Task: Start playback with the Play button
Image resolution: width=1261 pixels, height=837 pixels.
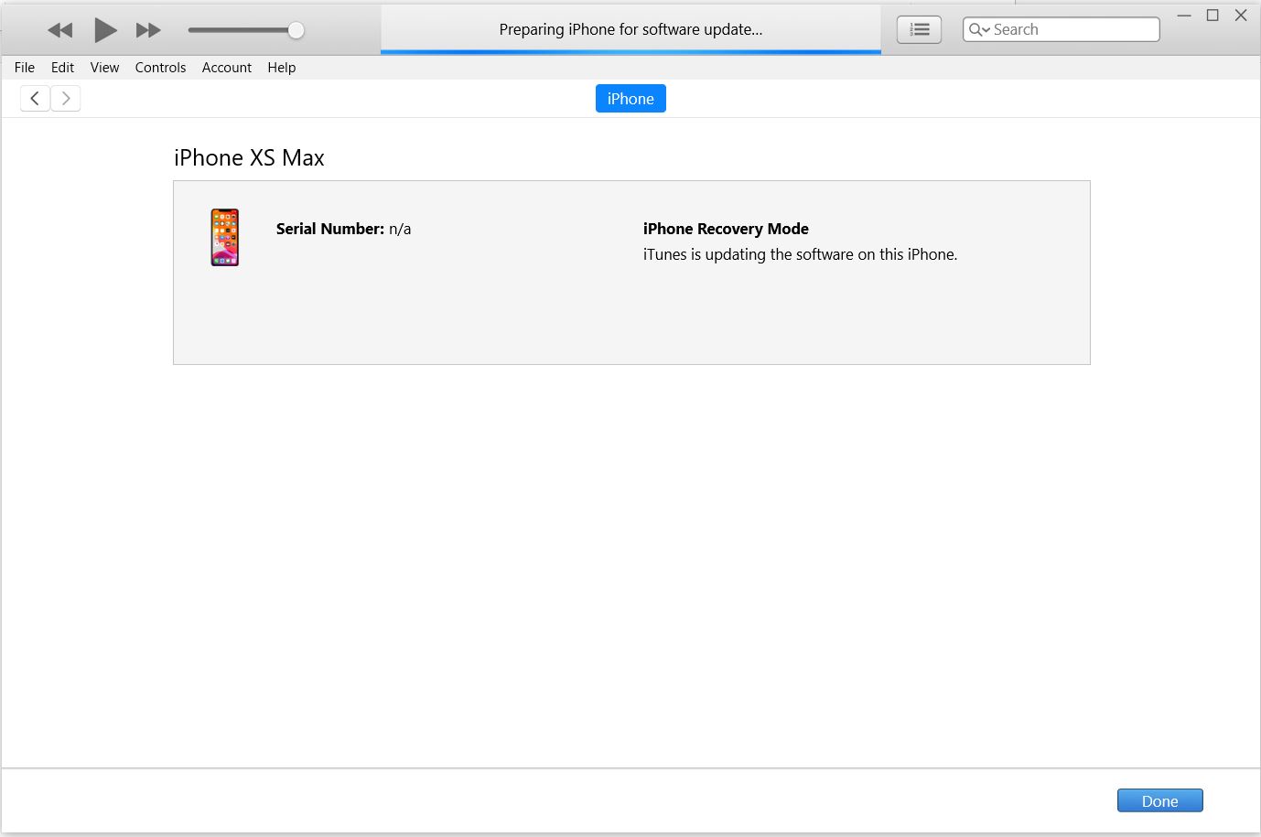Action: tap(105, 30)
